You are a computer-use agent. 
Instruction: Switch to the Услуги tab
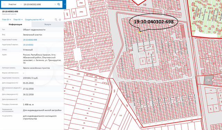click(48, 24)
